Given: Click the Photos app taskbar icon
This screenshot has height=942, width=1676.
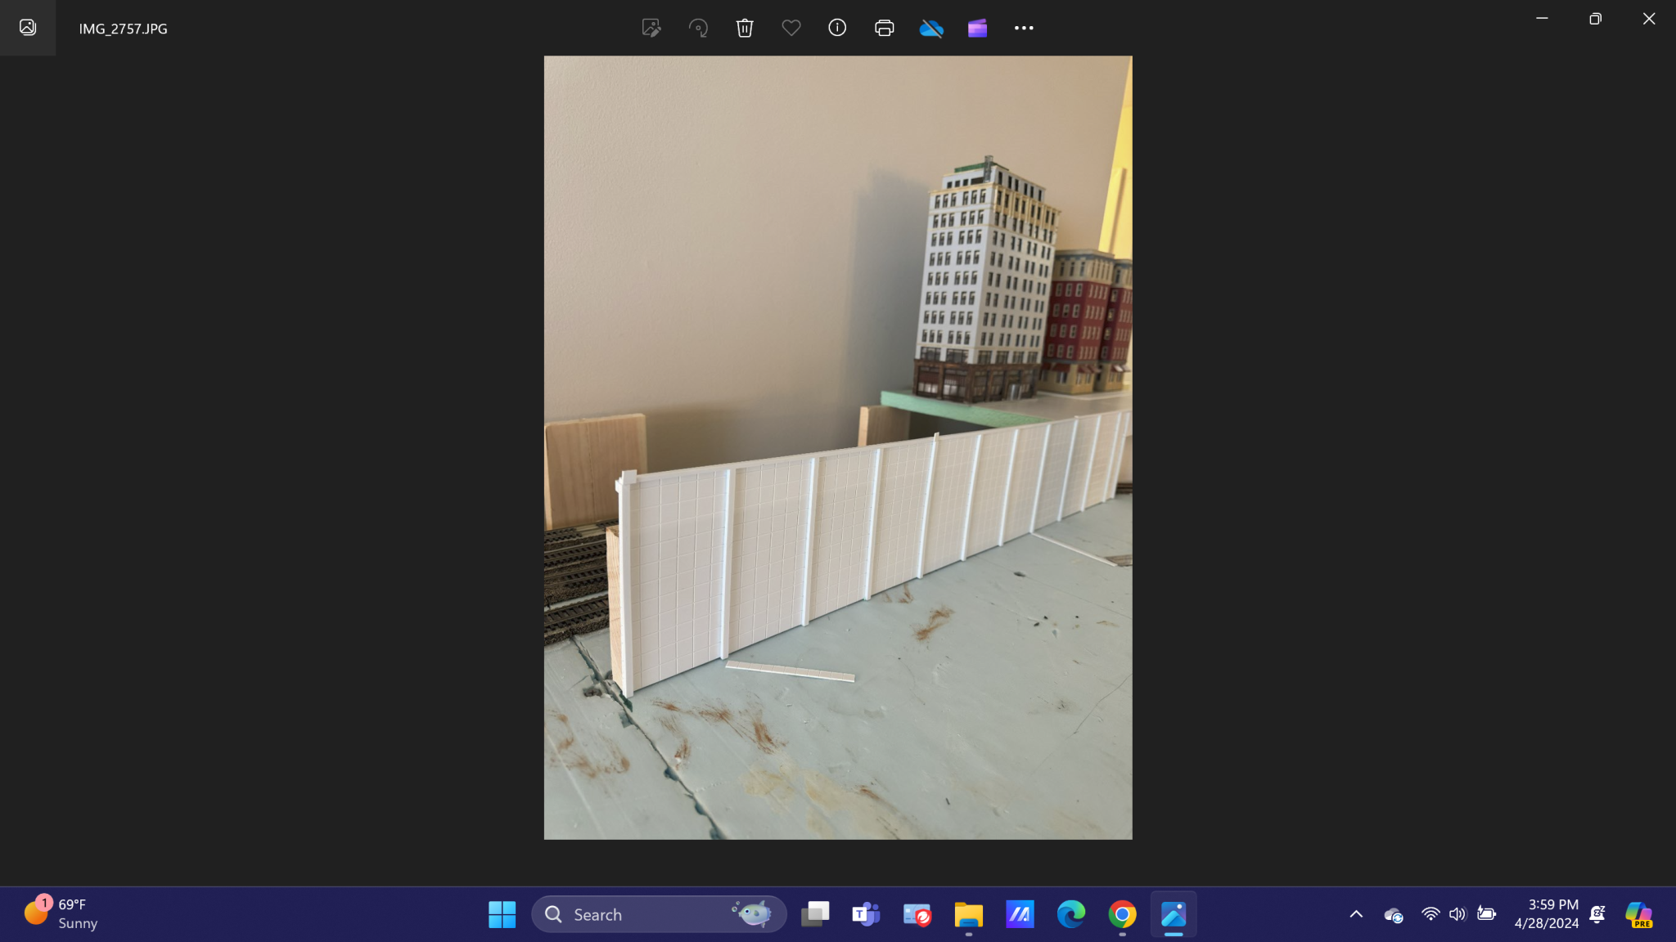Looking at the screenshot, I should click(1174, 914).
